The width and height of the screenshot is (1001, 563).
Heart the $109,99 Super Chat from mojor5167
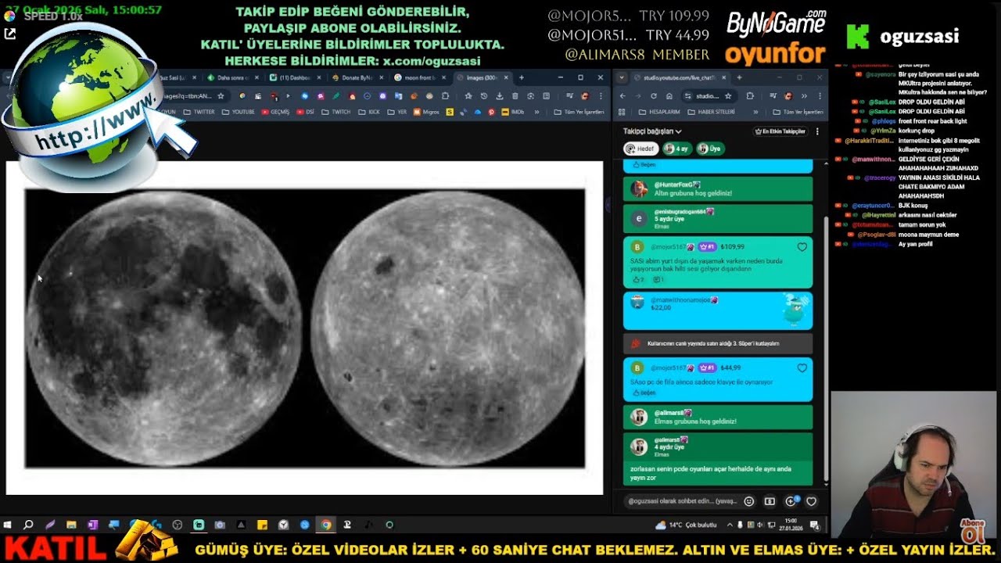pyautogui.click(x=802, y=247)
